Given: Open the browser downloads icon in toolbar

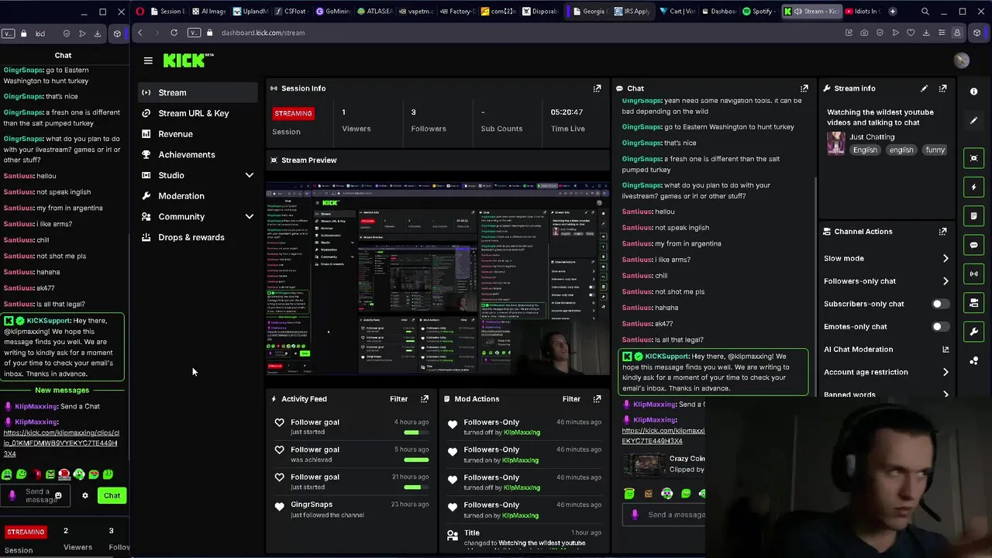Looking at the screenshot, I should pos(926,33).
